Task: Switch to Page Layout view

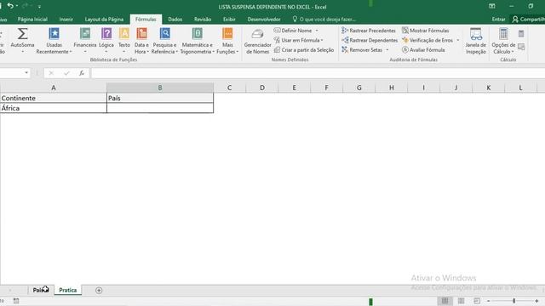Action: click(x=461, y=301)
